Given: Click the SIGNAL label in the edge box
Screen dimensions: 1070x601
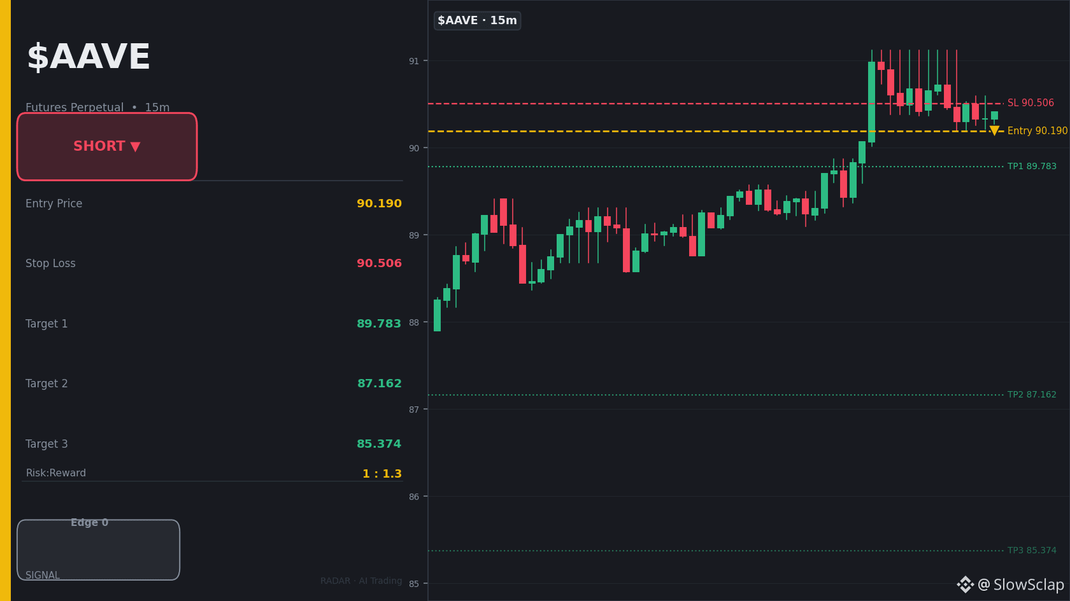Looking at the screenshot, I should [43, 576].
